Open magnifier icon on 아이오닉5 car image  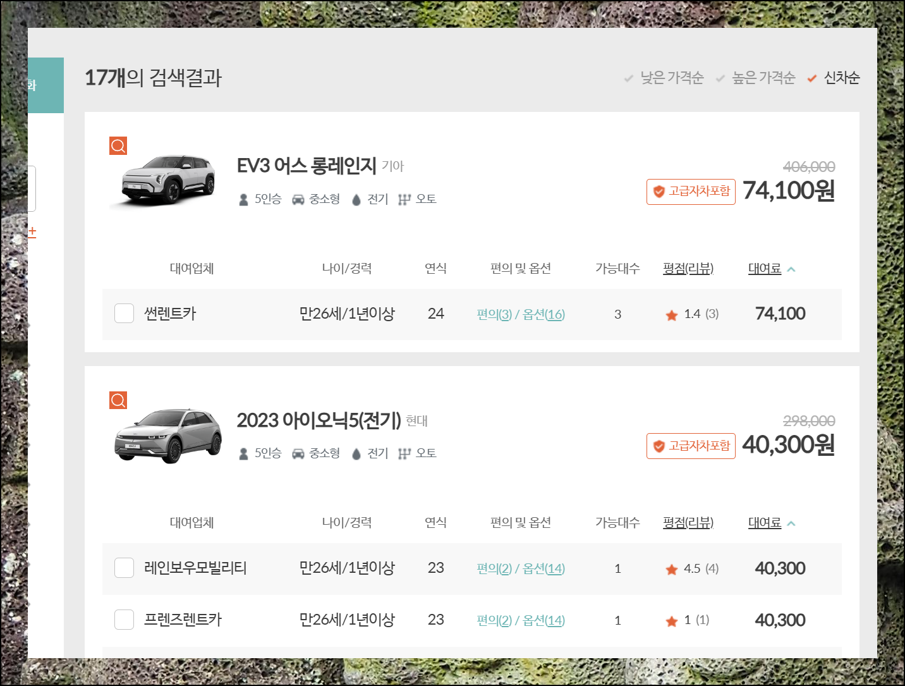click(118, 400)
